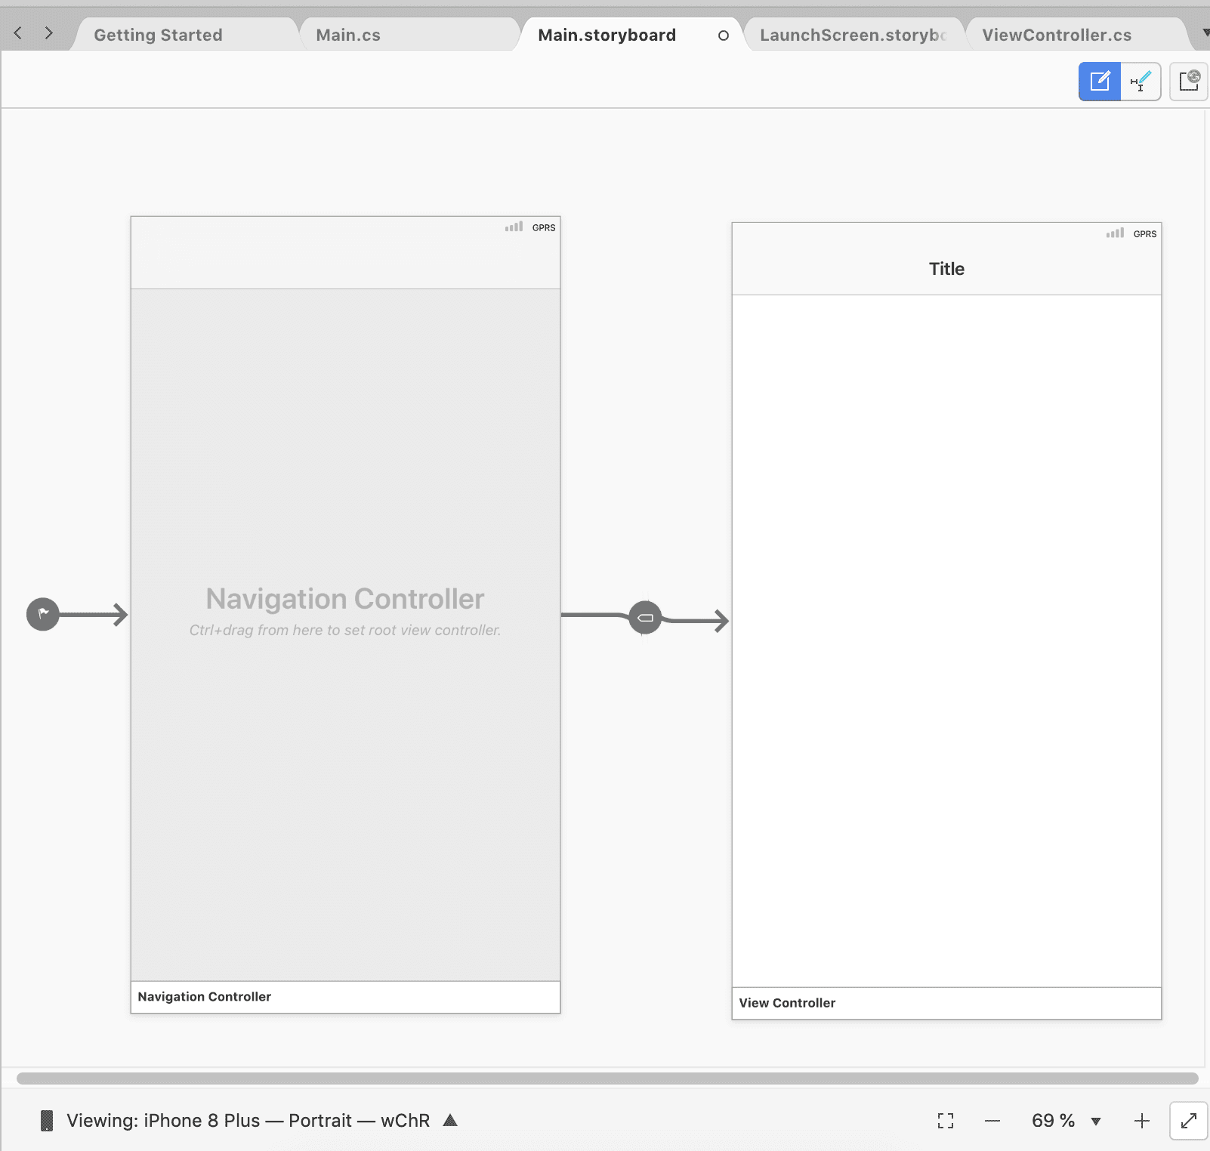Zoom in with the plus icon
The height and width of the screenshot is (1151, 1210).
(1141, 1121)
